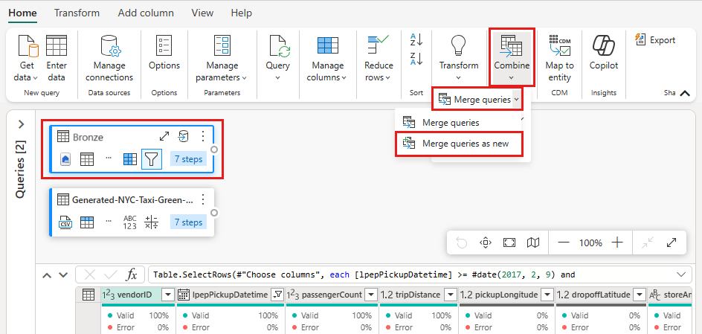Sort descending Z to A
Viewport: 702px width, 334px height.
coord(416,59)
